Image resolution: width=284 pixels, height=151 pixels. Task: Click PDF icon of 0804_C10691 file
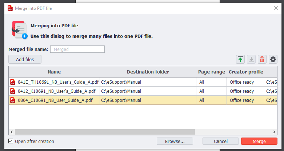pyautogui.click(x=13, y=100)
